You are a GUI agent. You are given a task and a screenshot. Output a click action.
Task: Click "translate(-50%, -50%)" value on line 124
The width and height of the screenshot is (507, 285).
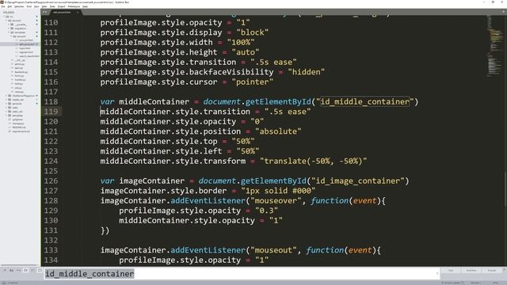coord(314,161)
